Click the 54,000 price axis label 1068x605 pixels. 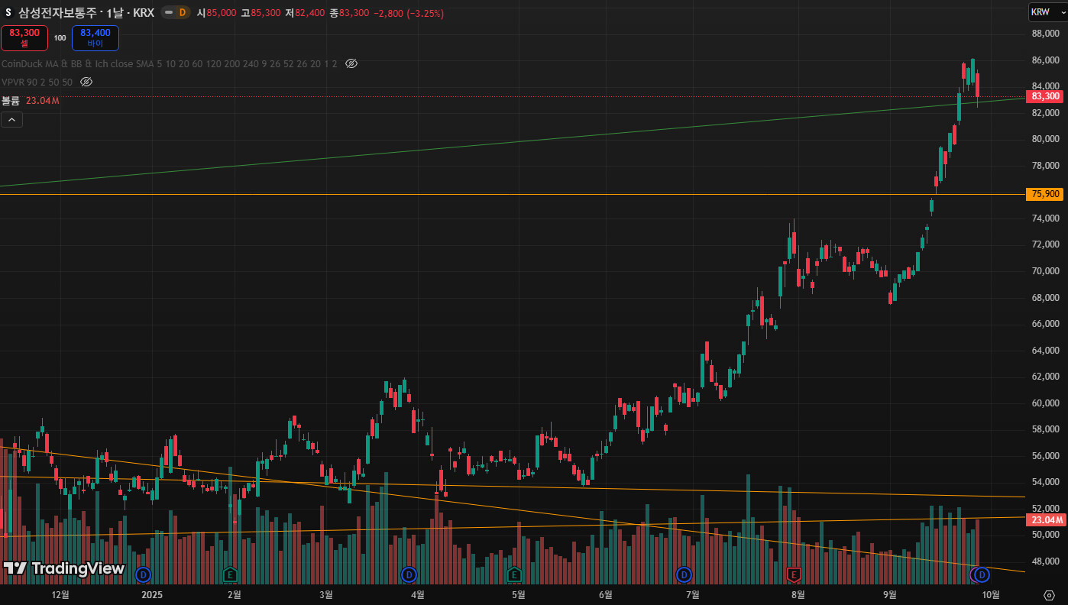[x=1045, y=482]
